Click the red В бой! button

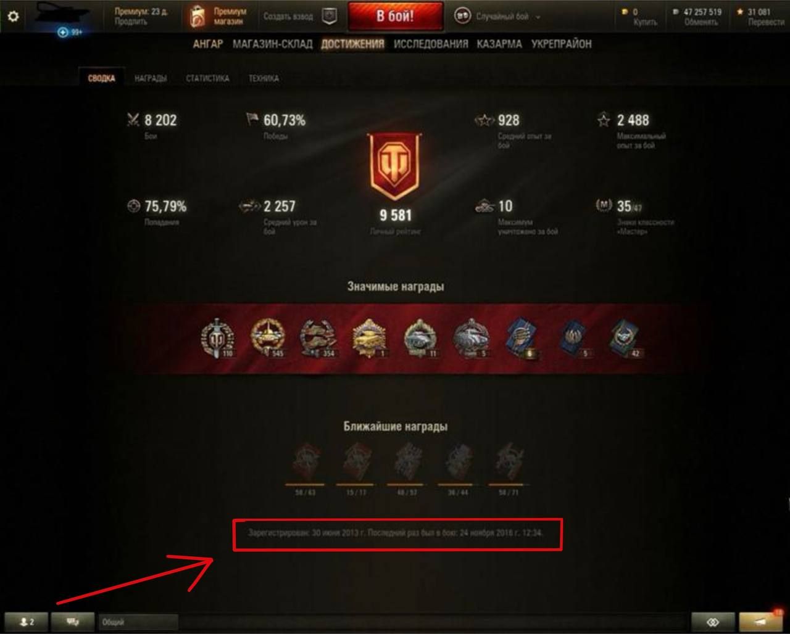[x=395, y=17]
